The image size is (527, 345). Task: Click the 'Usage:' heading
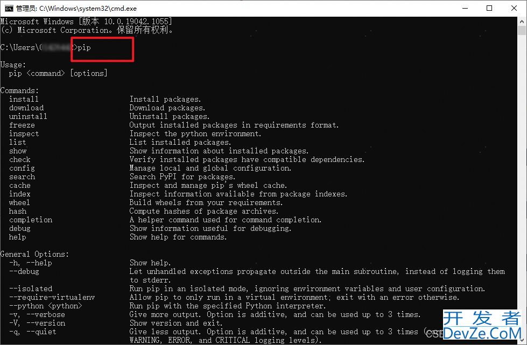(x=13, y=65)
